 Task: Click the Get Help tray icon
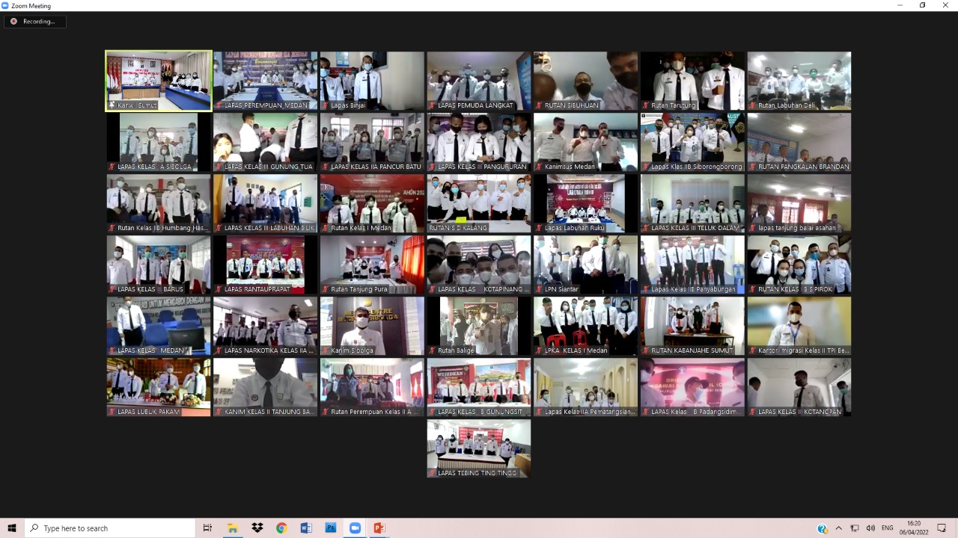[823, 528]
